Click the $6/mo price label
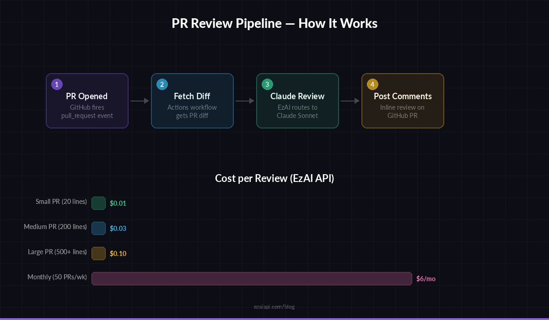Viewport: 549px width, 320px height. (425, 278)
